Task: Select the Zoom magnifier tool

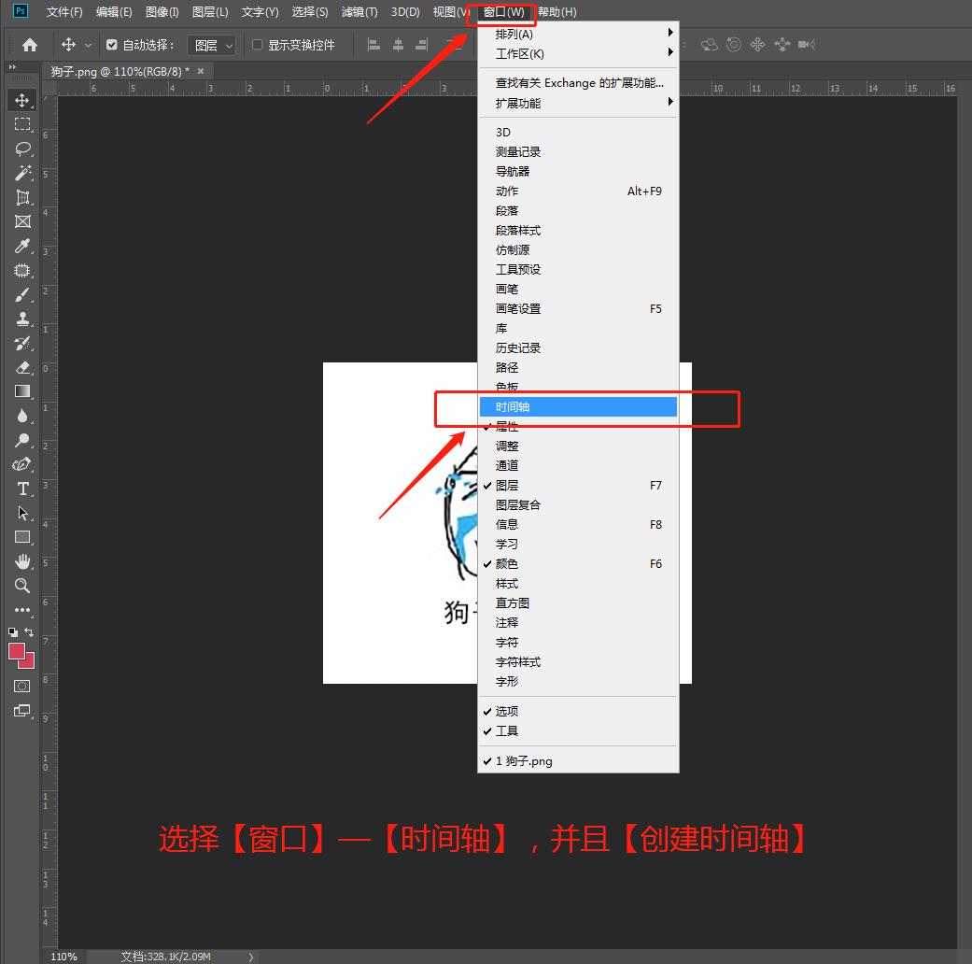Action: point(22,586)
